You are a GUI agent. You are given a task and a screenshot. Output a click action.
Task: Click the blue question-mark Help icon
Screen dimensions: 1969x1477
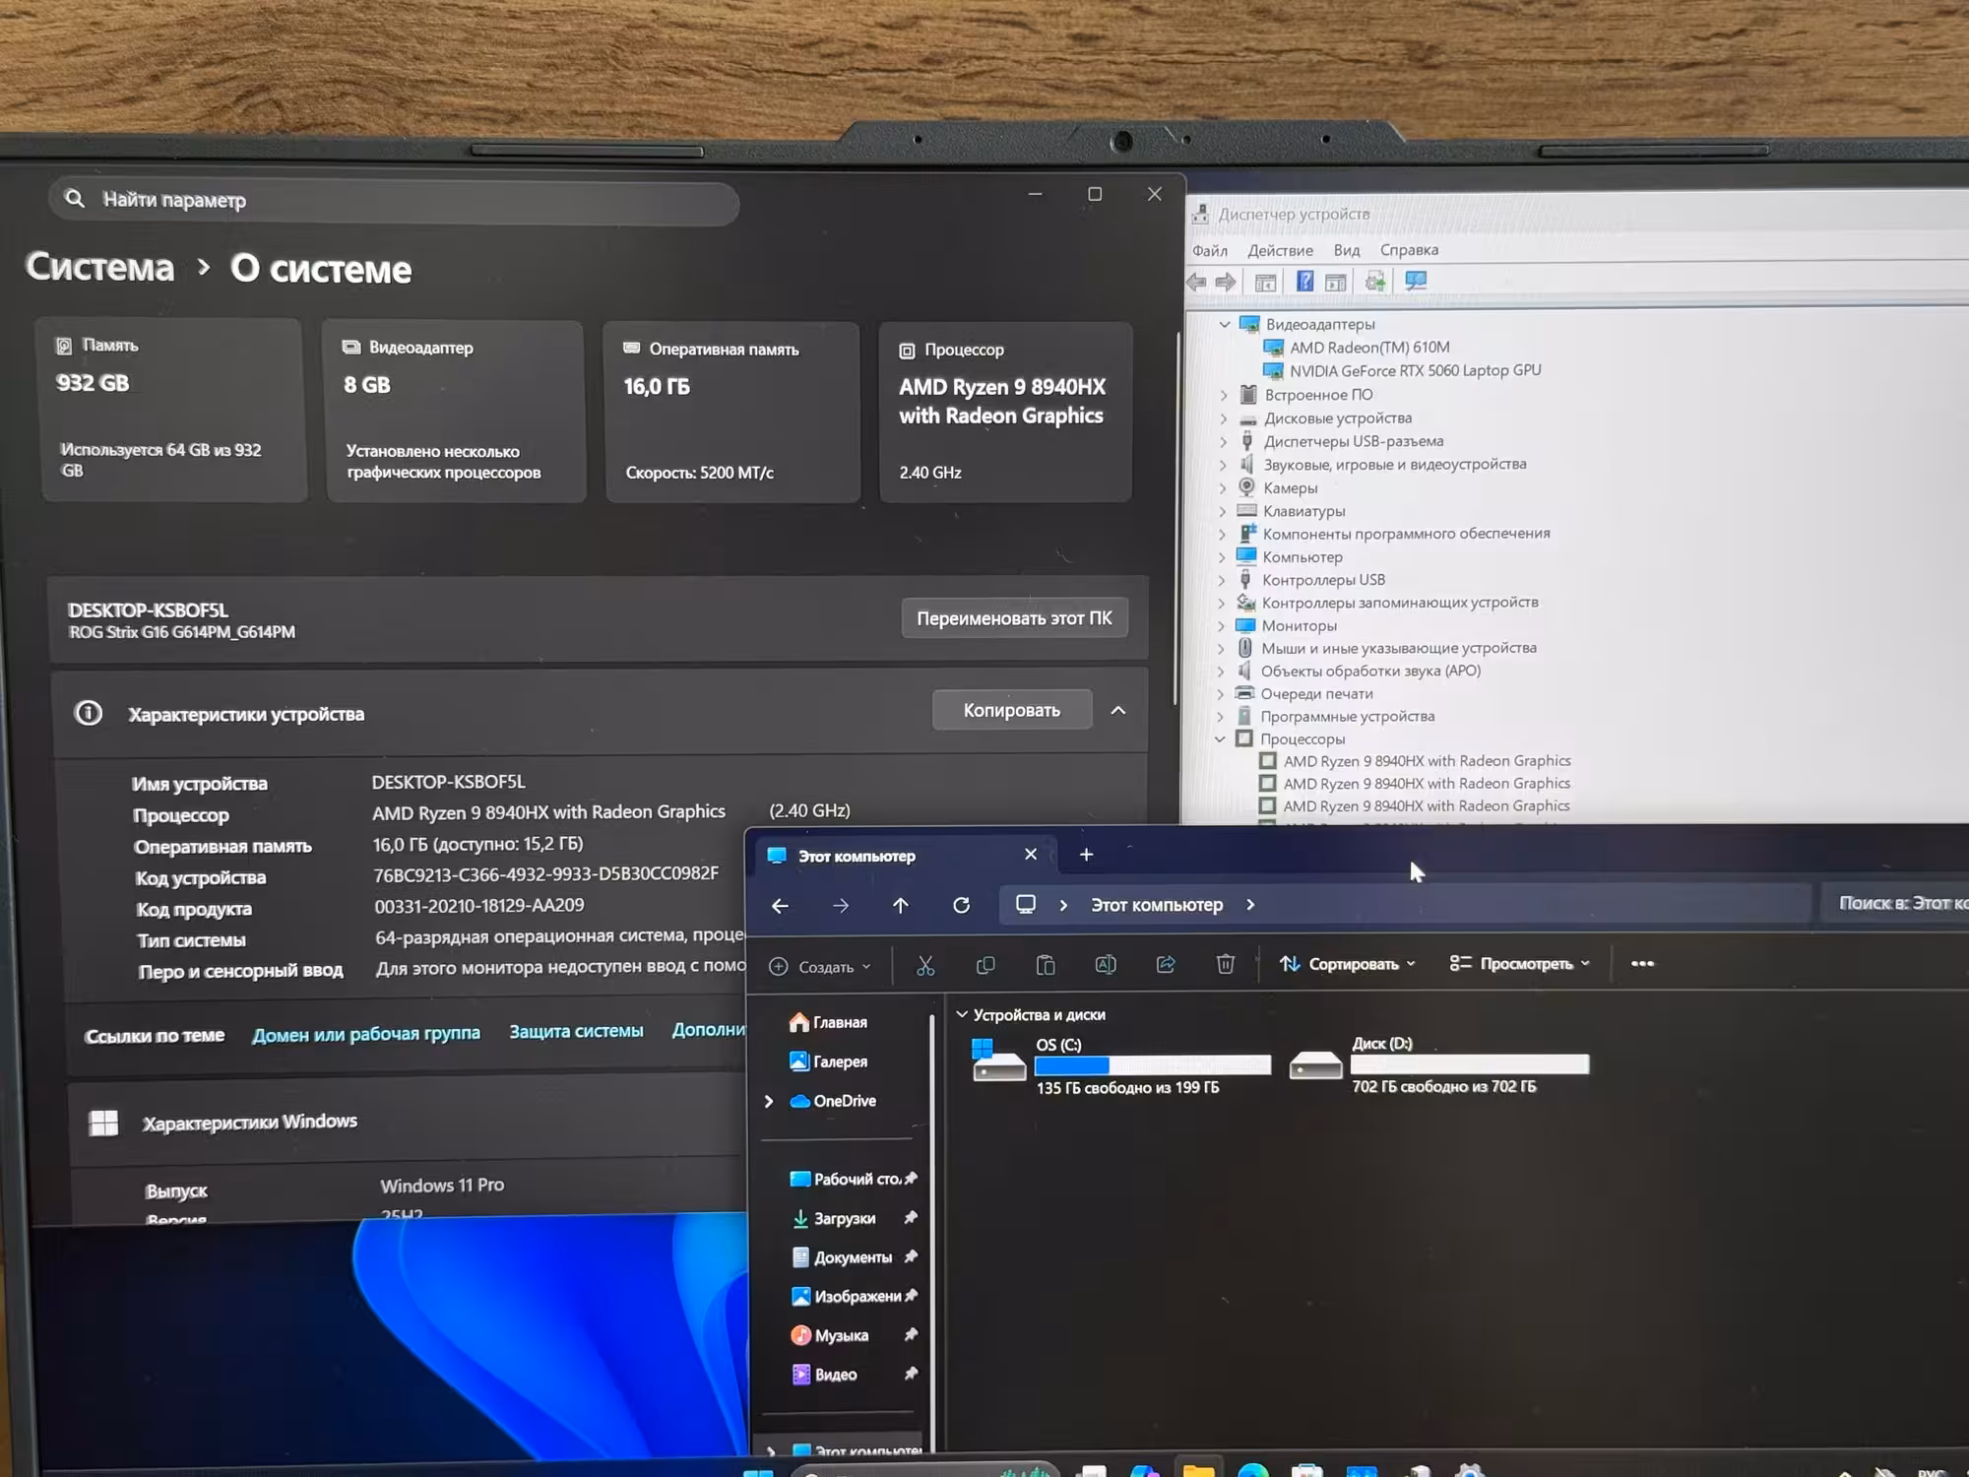1304,282
